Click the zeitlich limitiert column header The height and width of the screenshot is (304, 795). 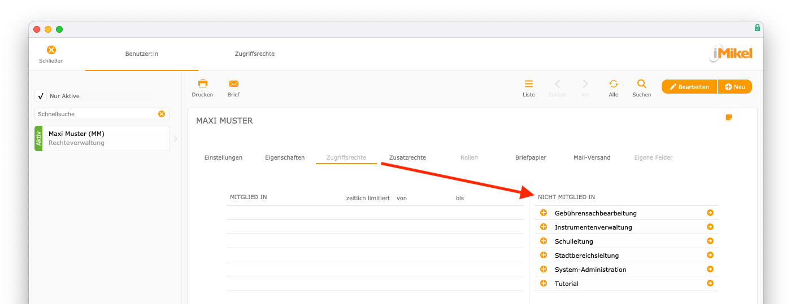tap(368, 198)
